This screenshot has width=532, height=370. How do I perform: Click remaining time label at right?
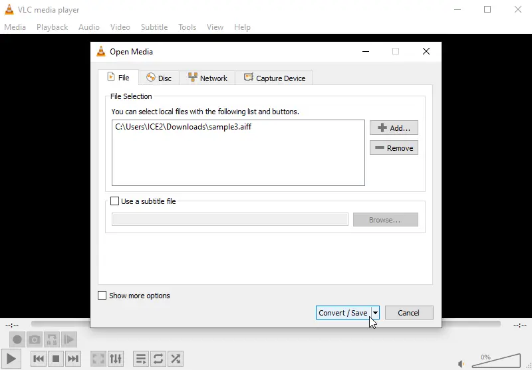pos(520,325)
